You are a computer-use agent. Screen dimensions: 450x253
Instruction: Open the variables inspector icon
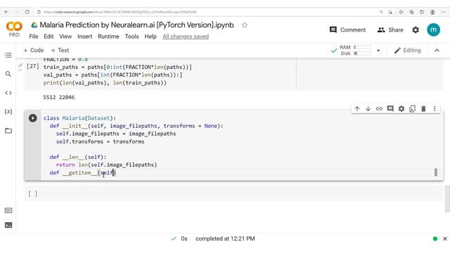(8, 112)
